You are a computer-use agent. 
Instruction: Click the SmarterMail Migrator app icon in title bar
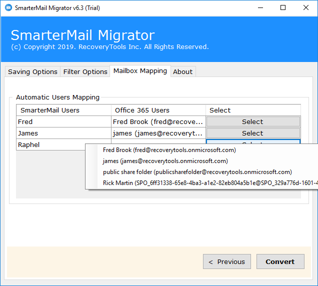point(8,7)
